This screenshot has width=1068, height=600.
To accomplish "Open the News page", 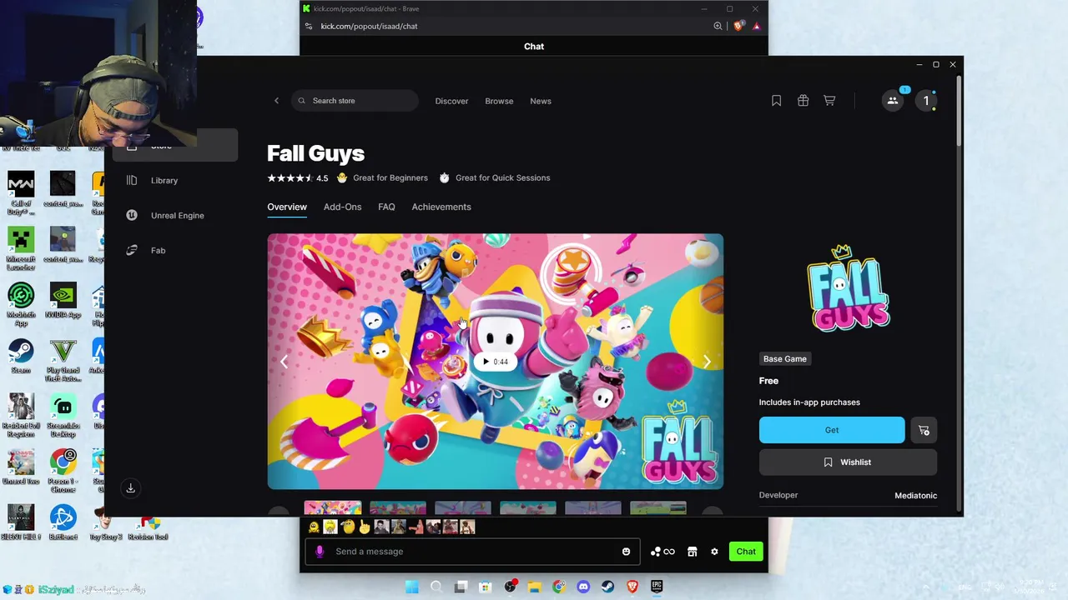I will [541, 101].
